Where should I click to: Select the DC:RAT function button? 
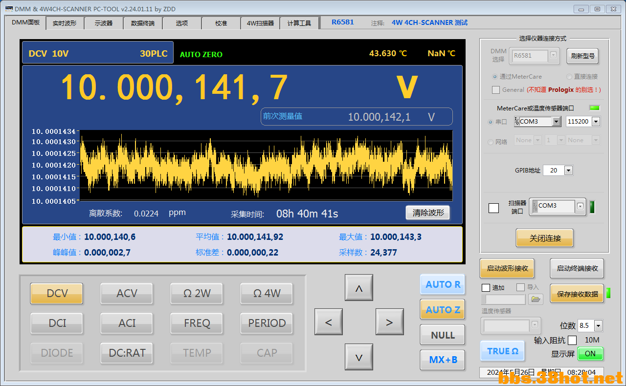[x=127, y=353]
